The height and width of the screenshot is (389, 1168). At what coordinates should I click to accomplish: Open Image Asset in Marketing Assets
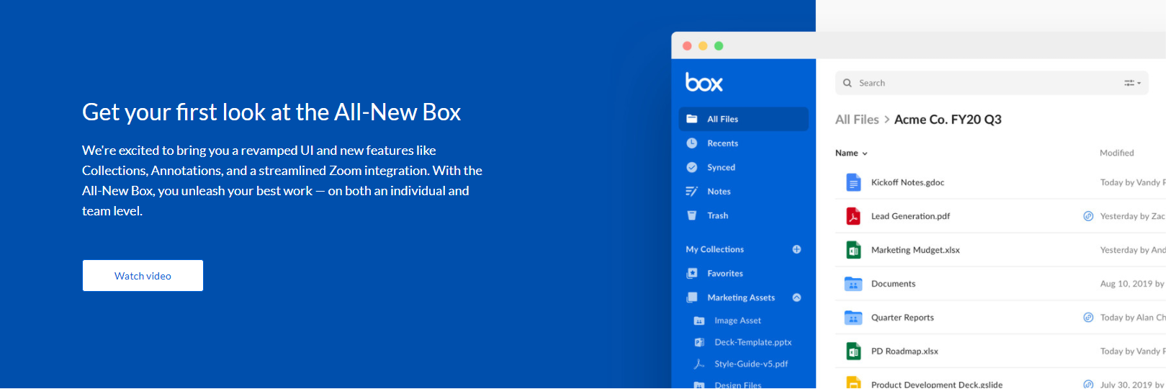(x=737, y=321)
